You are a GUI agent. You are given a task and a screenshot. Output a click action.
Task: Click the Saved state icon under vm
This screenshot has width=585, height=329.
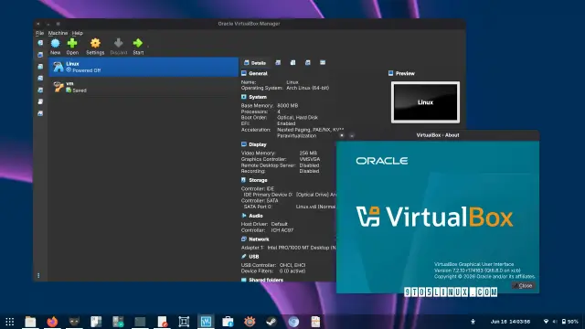[x=69, y=90]
